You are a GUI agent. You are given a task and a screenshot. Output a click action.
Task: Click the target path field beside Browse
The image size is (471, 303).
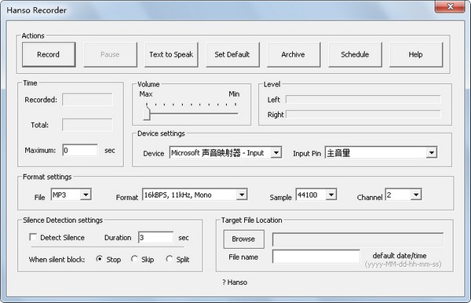pyautogui.click(x=358, y=239)
